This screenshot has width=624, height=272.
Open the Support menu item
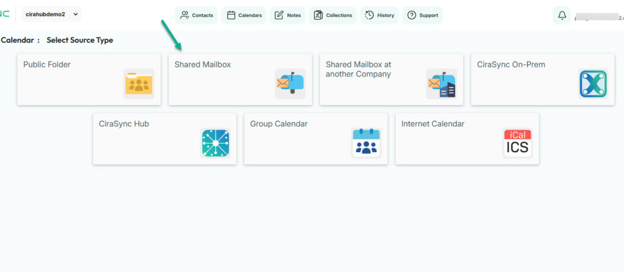422,15
